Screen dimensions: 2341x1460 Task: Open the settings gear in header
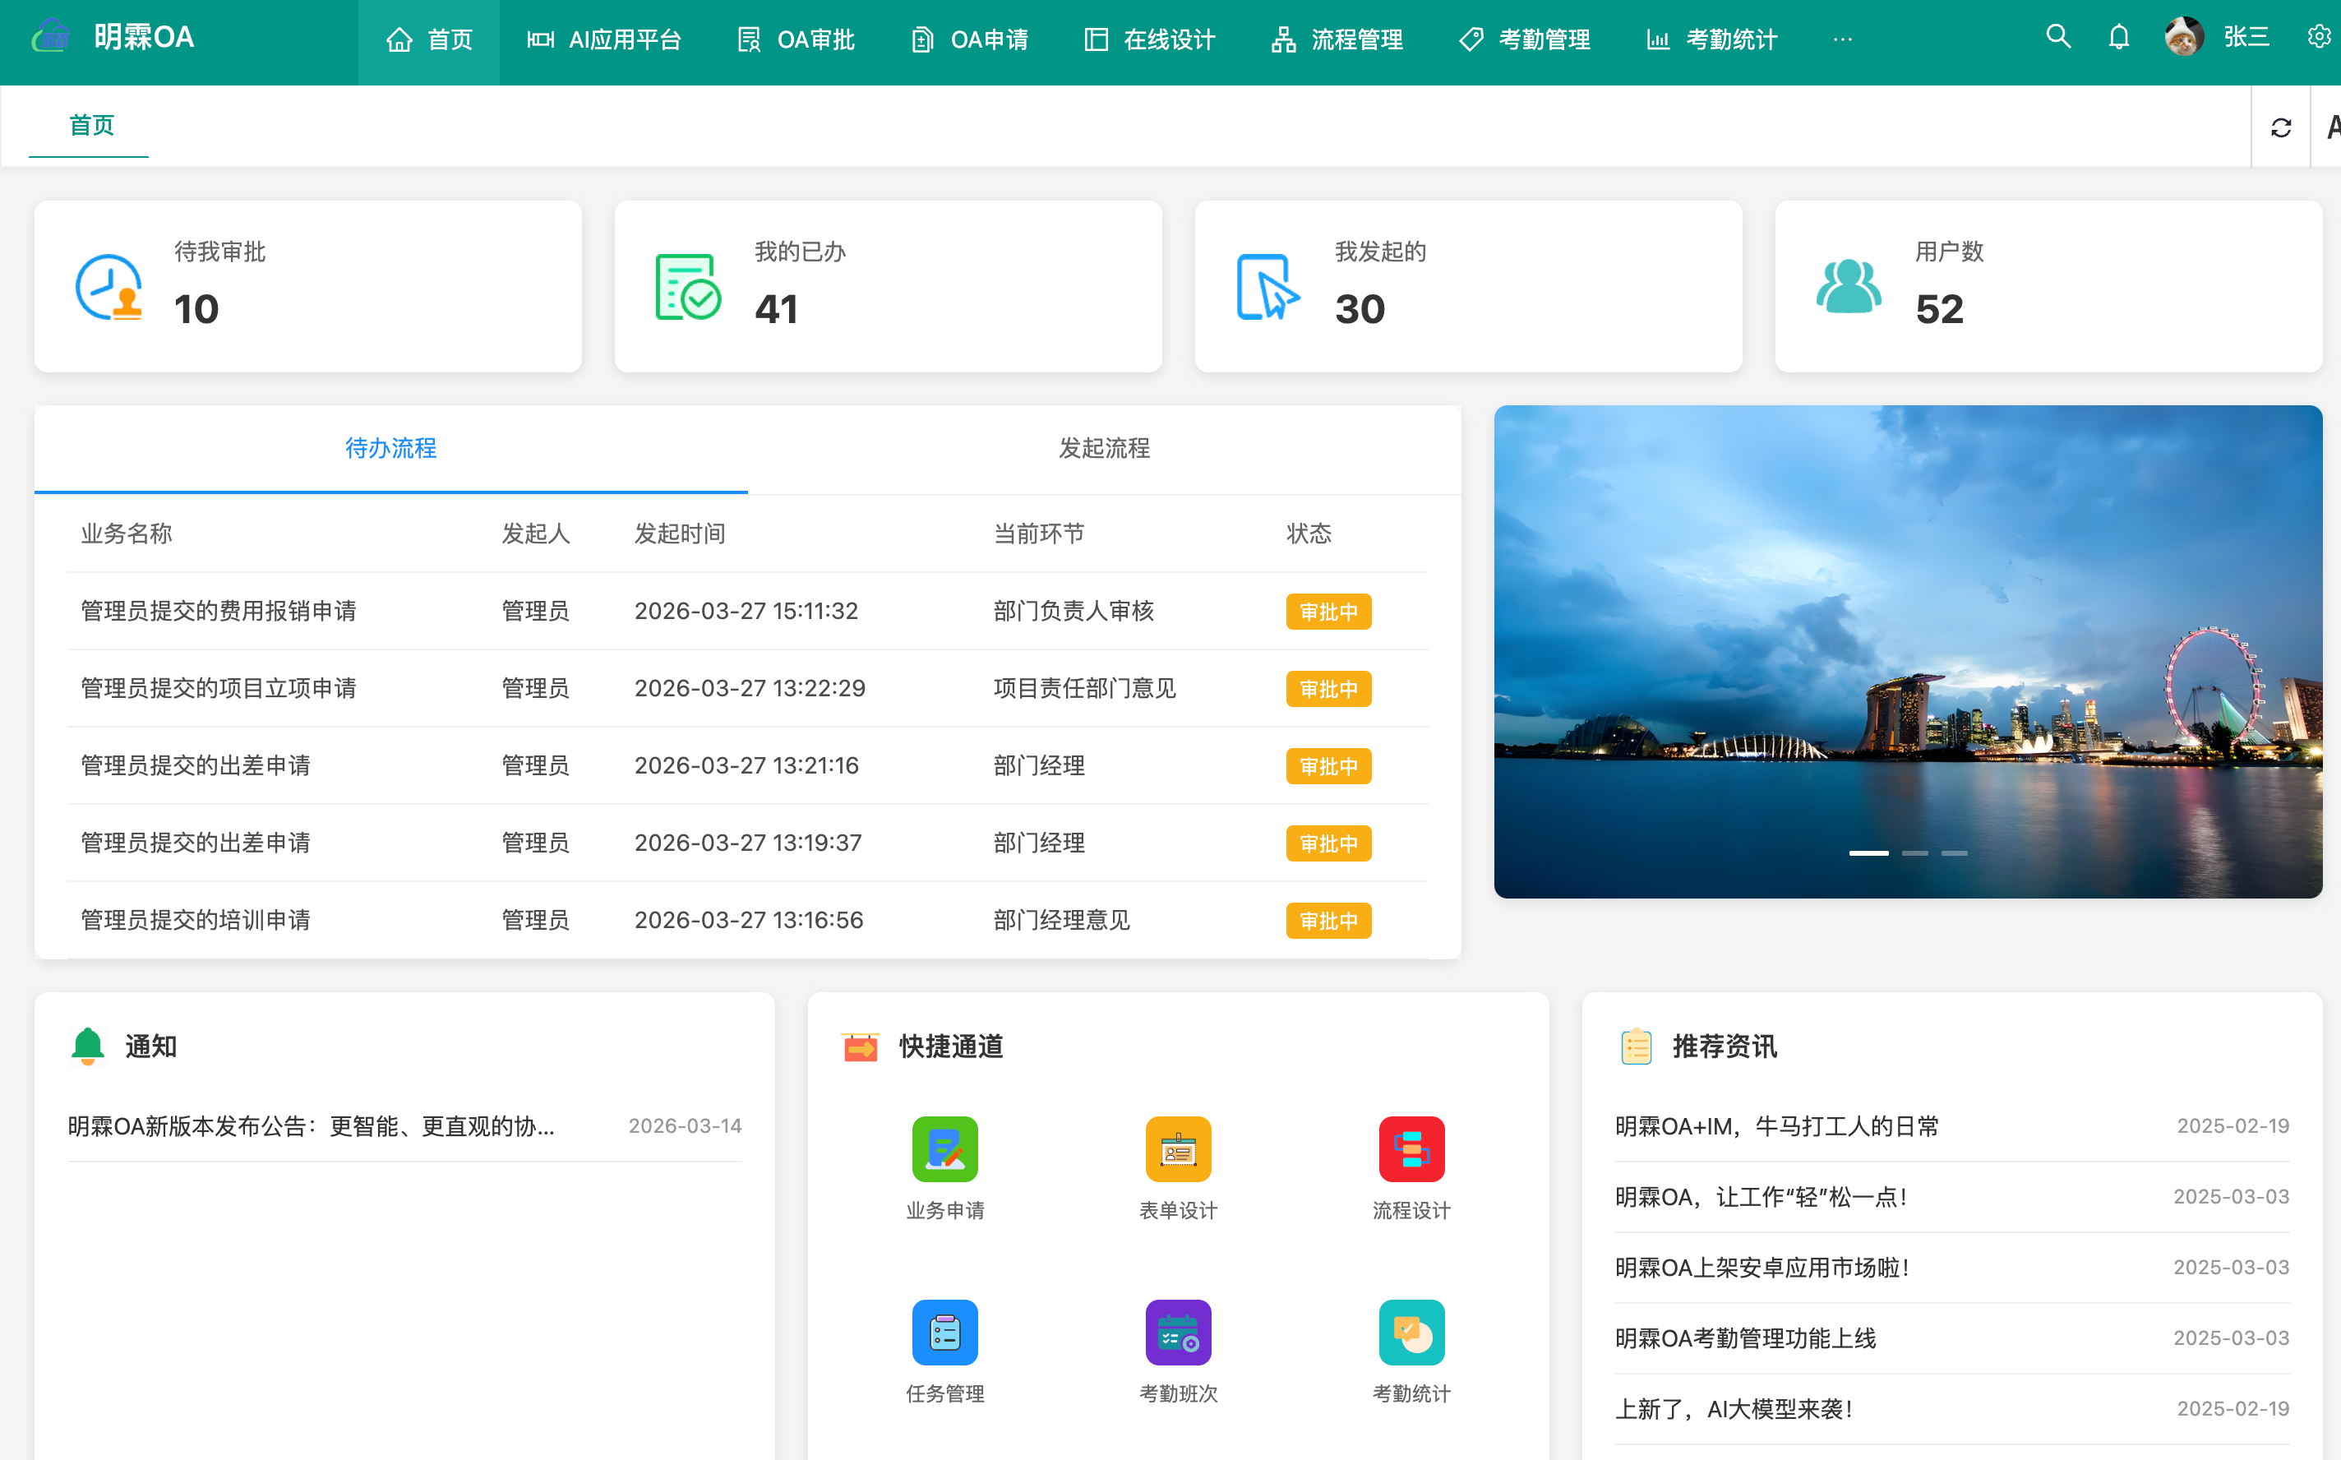[2319, 38]
